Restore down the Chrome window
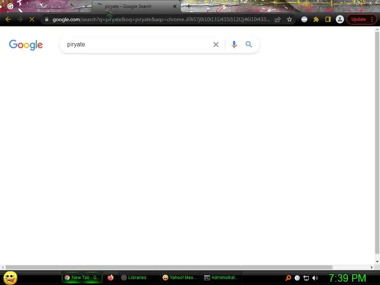The image size is (380, 285). coord(358,3)
